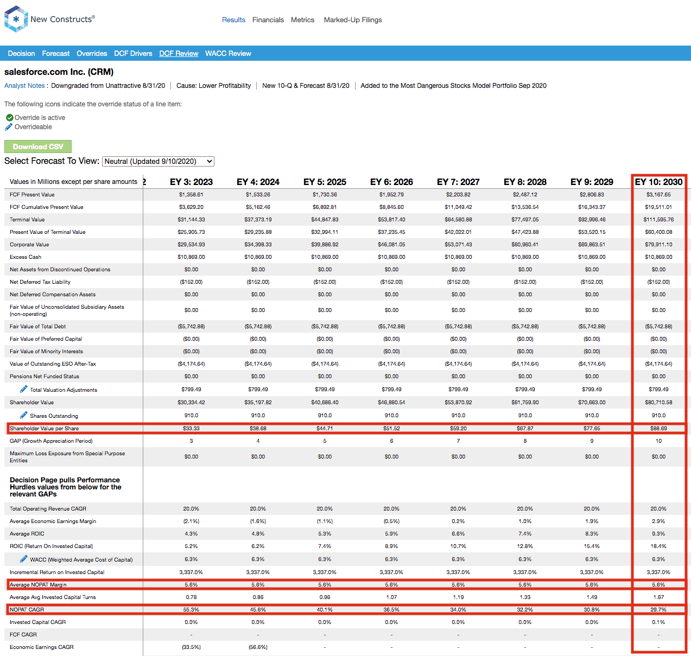Open the Analyst Notes link
The image size is (691, 656).
click(24, 86)
